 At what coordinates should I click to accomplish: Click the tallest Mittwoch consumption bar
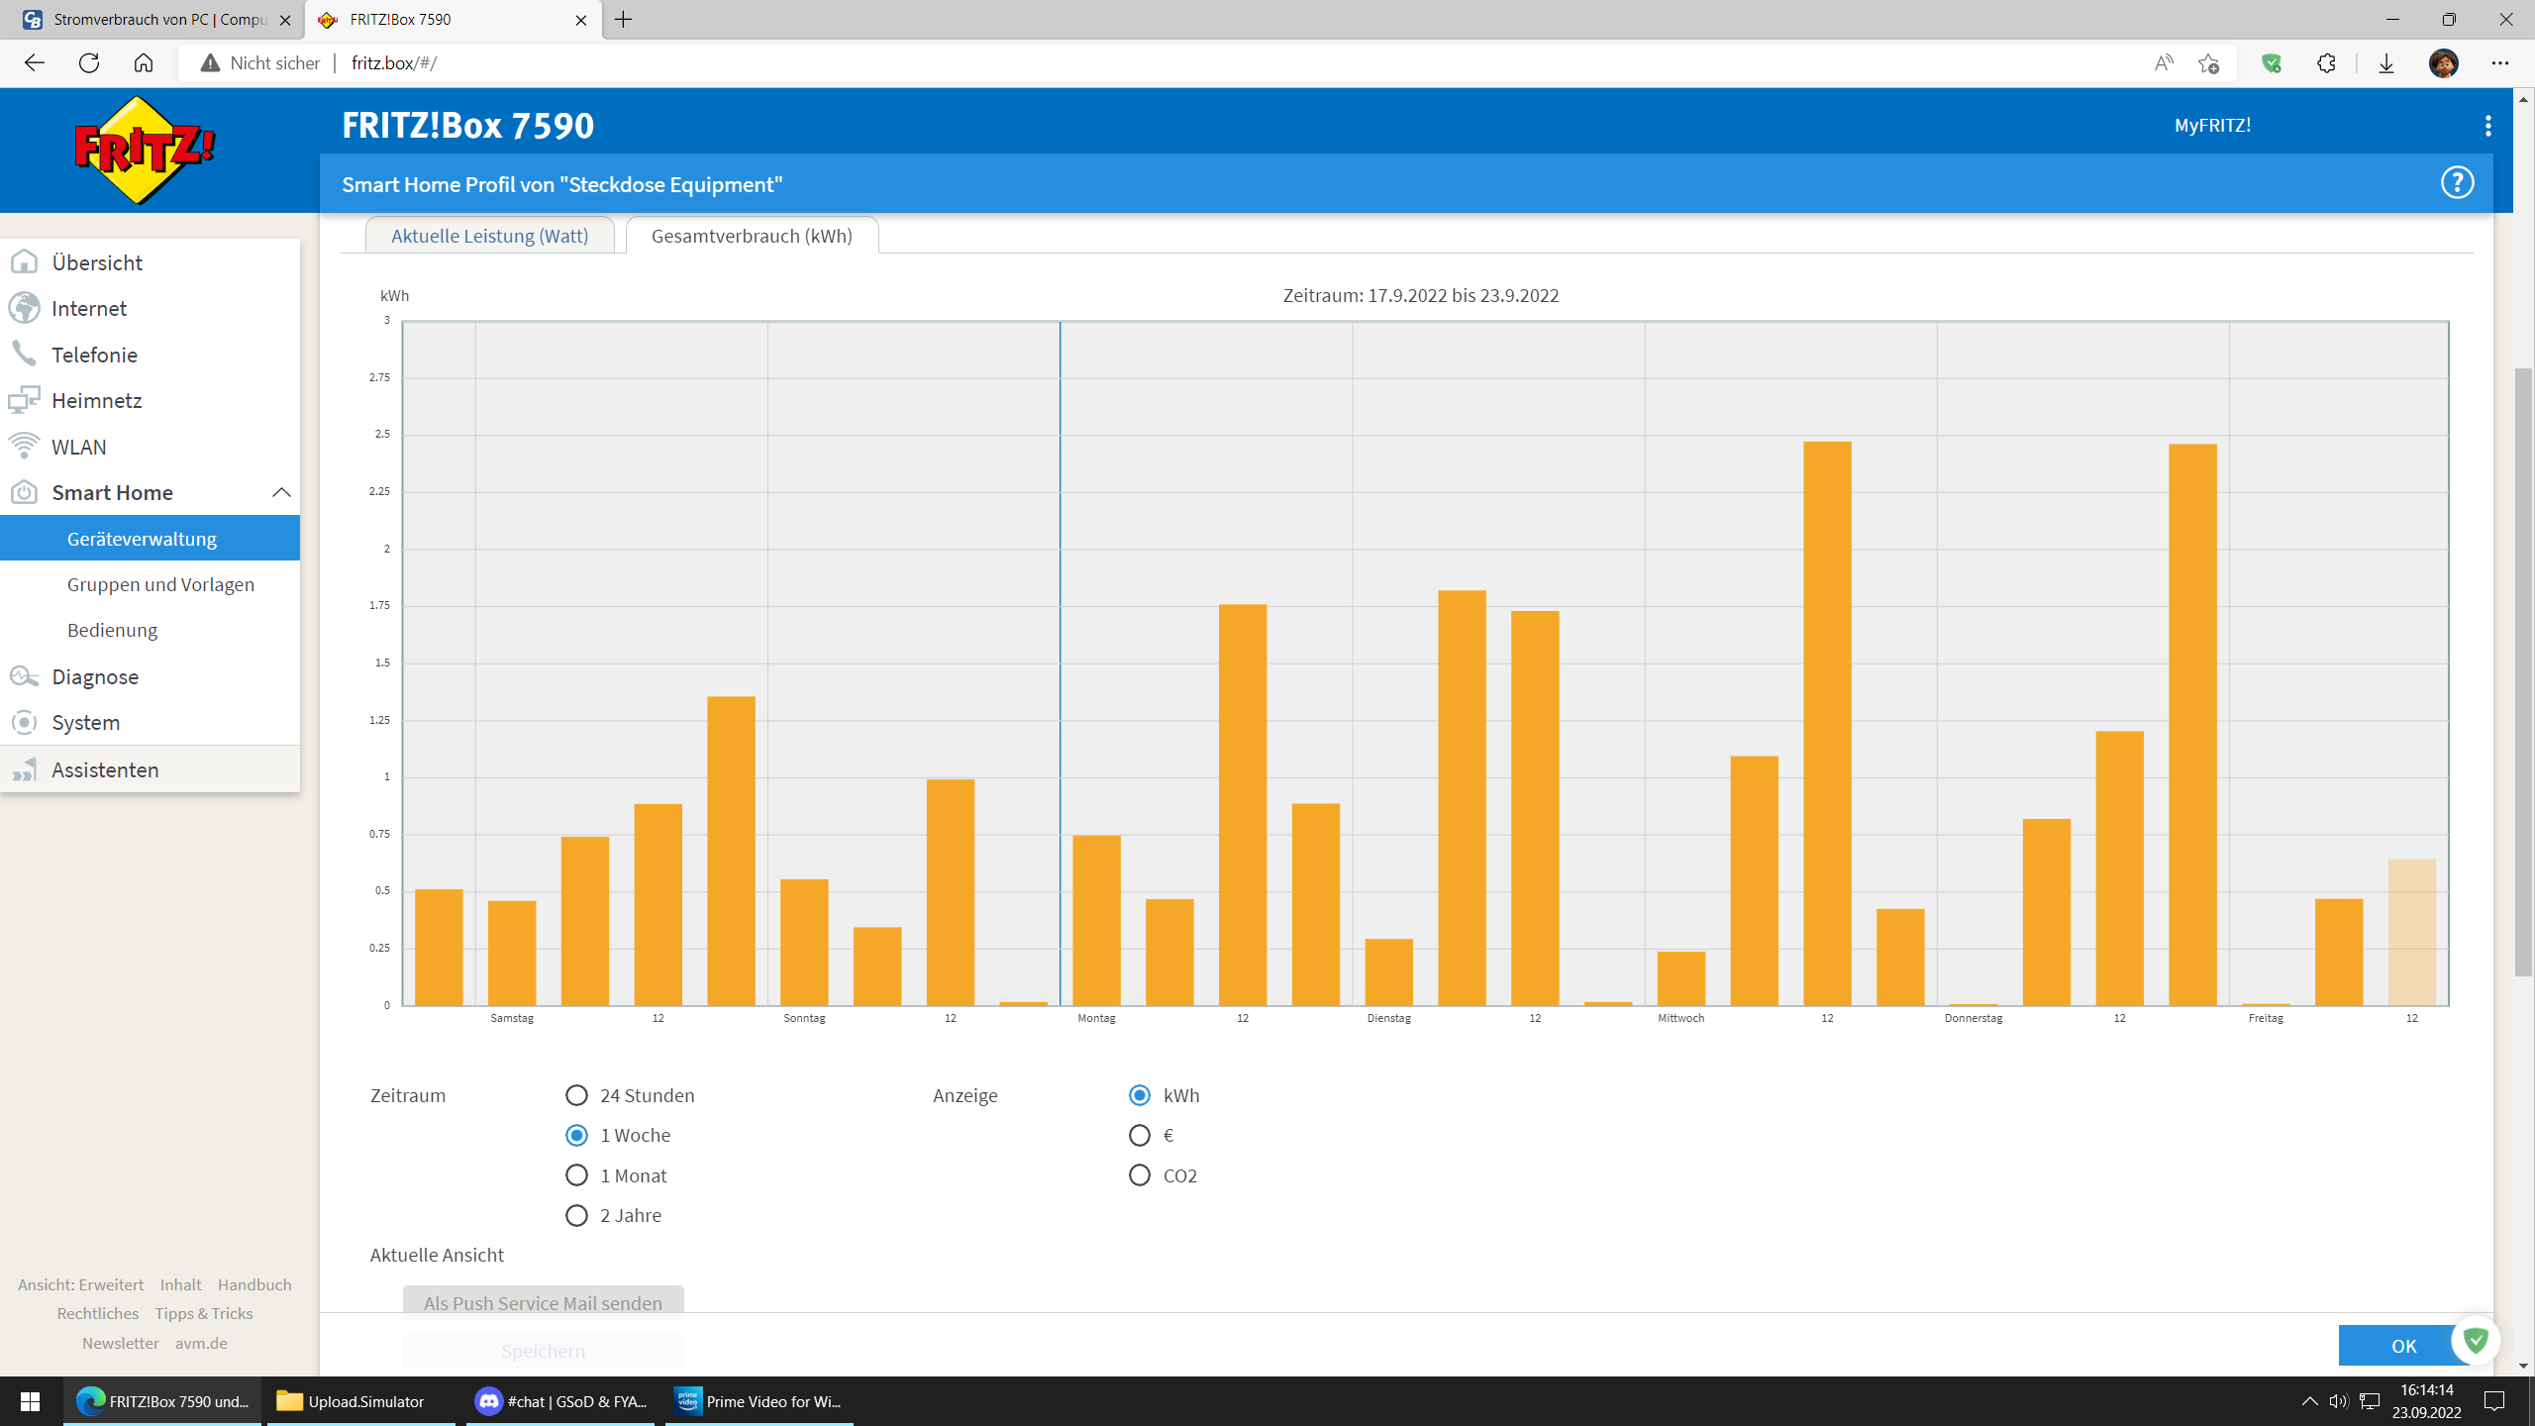[1827, 723]
